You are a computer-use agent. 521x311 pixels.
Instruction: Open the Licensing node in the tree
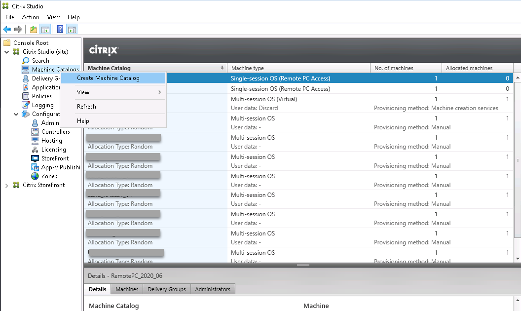tap(53, 150)
